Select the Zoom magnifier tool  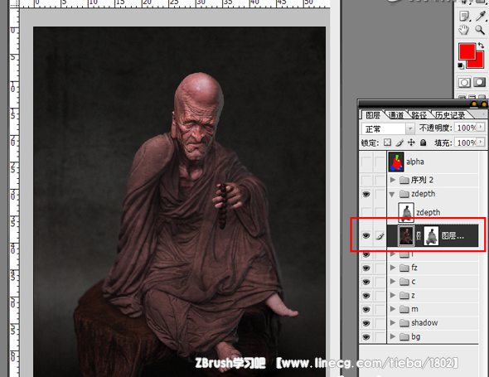tap(480, 31)
